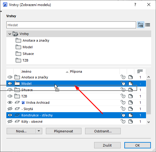Viewport: 156px width, 152px height.
Task: Click the intersection group column header icon
Action: [140, 71]
